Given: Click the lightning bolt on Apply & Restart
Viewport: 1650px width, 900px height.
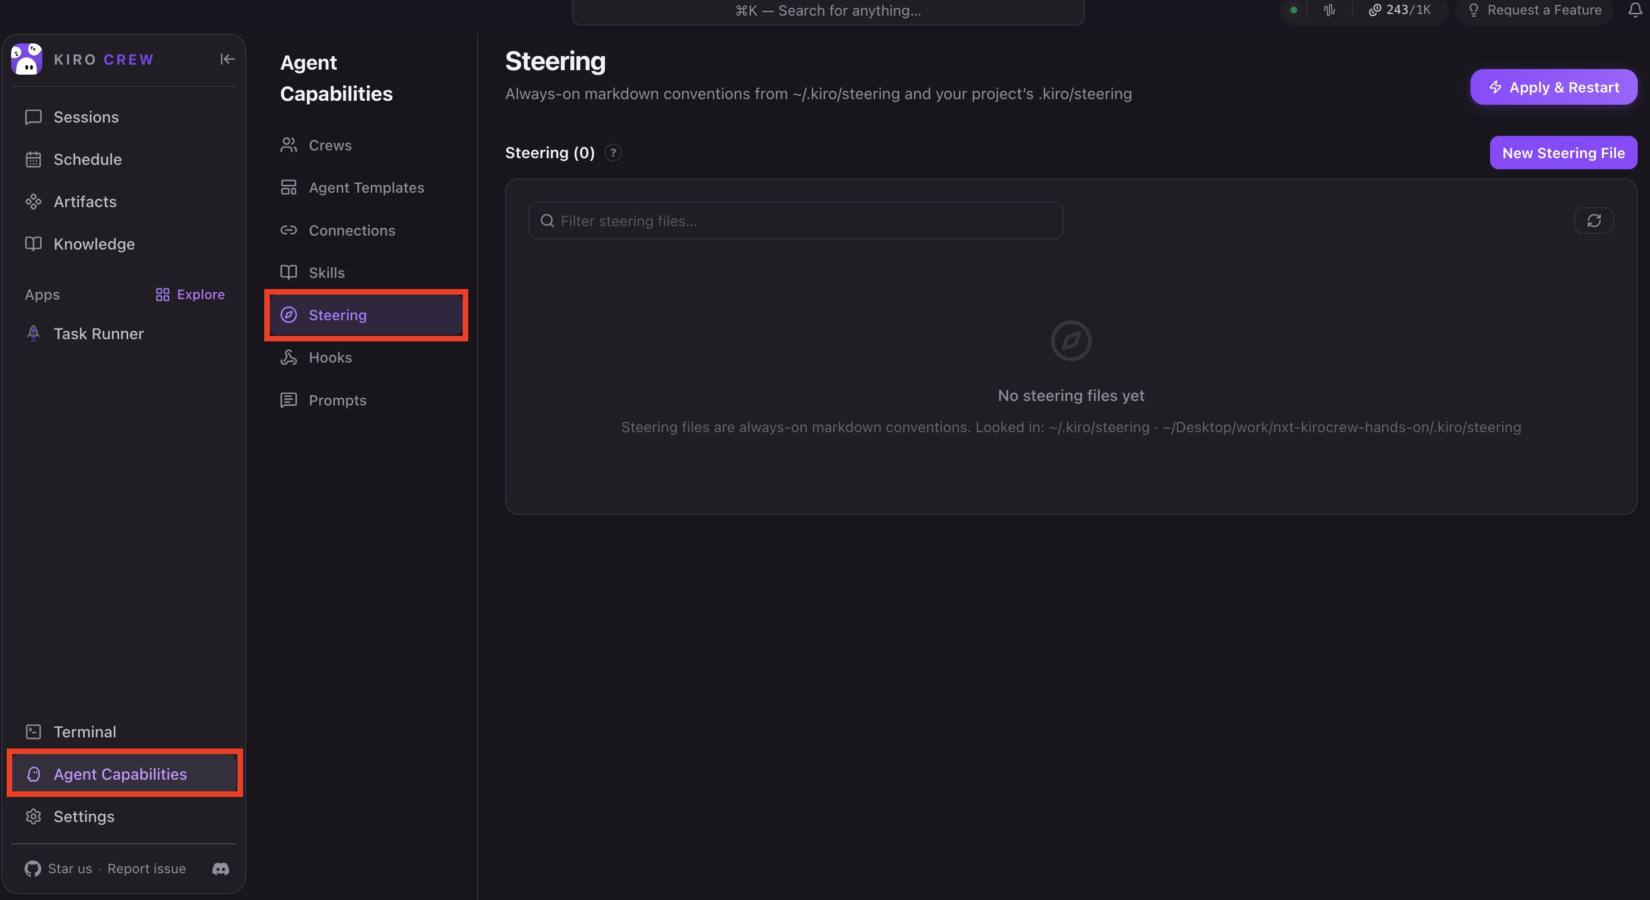Looking at the screenshot, I should tap(1496, 87).
